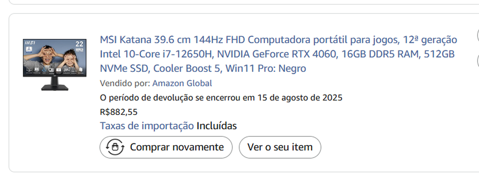Click the "Vendido por:" label
The image size is (479, 178).
125,83
